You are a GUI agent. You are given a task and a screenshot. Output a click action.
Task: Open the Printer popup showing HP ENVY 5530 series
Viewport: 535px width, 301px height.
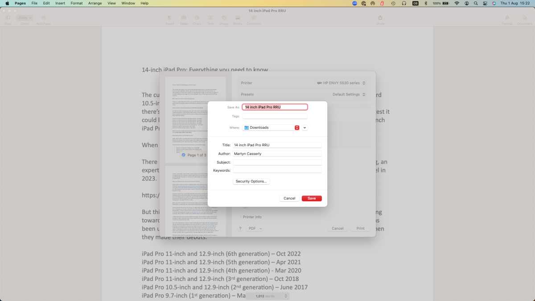coord(341,83)
